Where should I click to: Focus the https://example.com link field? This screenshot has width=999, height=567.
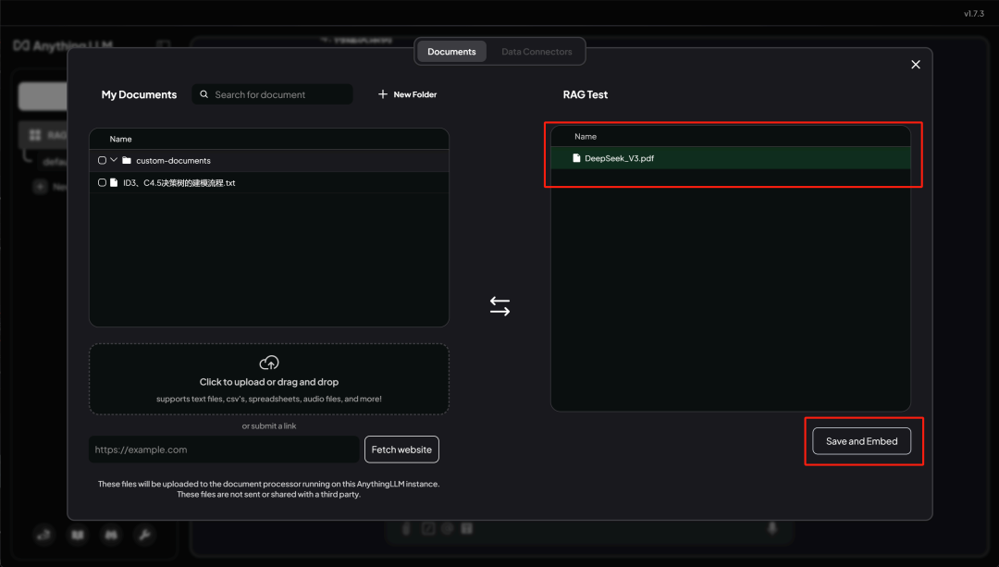click(x=224, y=450)
